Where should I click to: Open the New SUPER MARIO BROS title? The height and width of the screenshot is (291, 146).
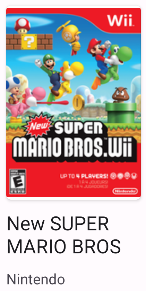64,235
